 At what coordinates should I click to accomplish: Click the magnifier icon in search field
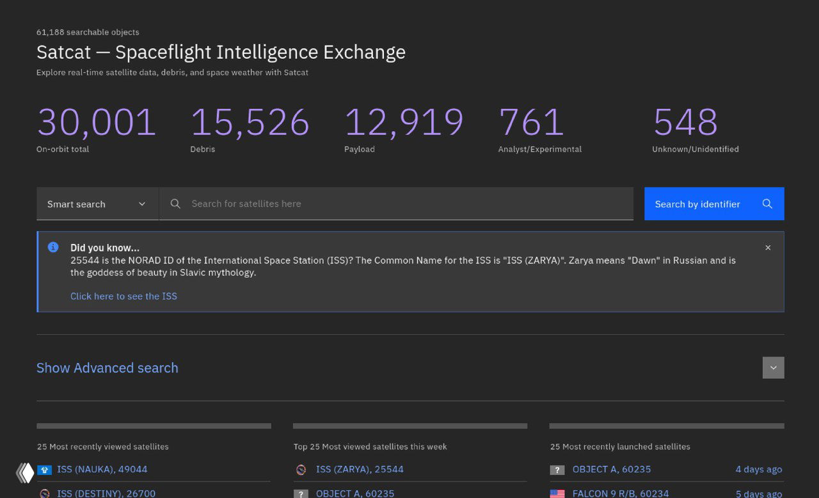coord(175,204)
